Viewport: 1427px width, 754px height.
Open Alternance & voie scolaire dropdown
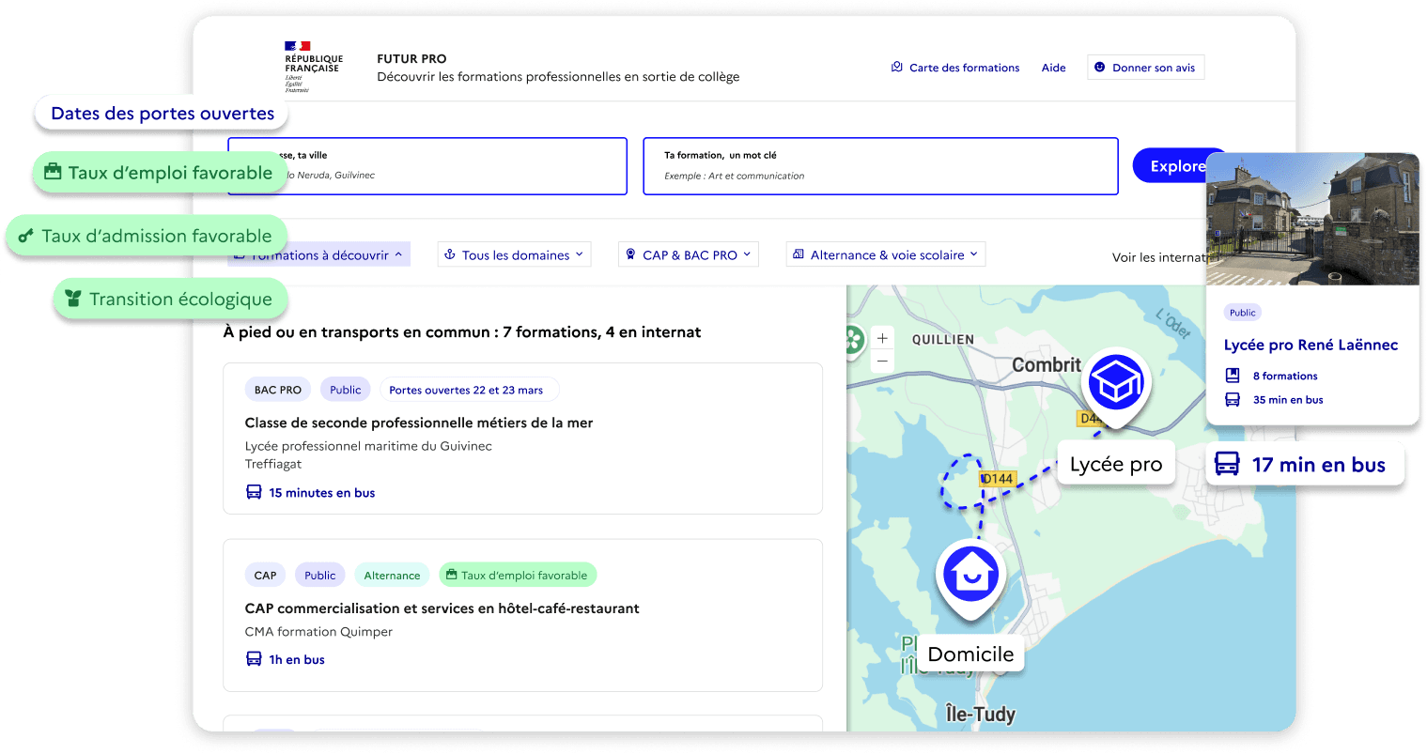[885, 254]
